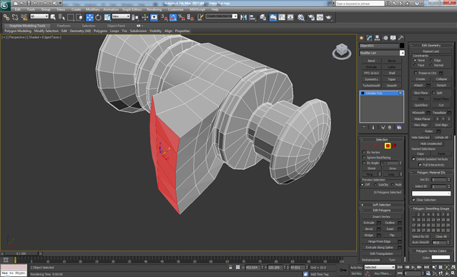The image size is (457, 277).
Task: Select Editable Poly in modifier stack
Action: click(381, 93)
